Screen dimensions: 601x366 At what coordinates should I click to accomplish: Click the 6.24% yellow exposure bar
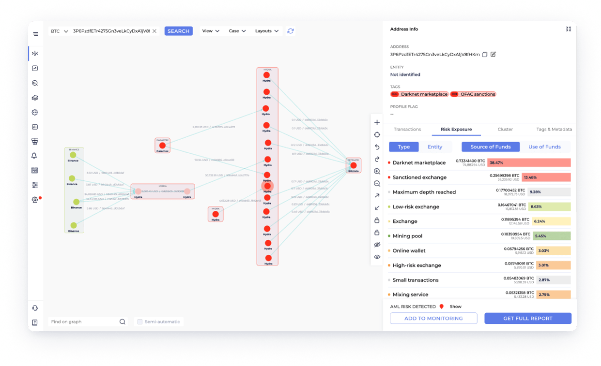(x=551, y=221)
